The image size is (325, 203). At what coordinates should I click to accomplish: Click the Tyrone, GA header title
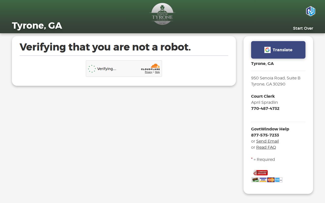[x=37, y=26]
